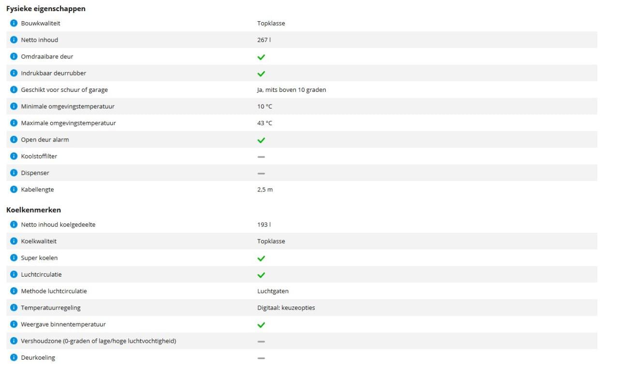Click the info icon next to Bouwkwaliteit

pyautogui.click(x=14, y=23)
